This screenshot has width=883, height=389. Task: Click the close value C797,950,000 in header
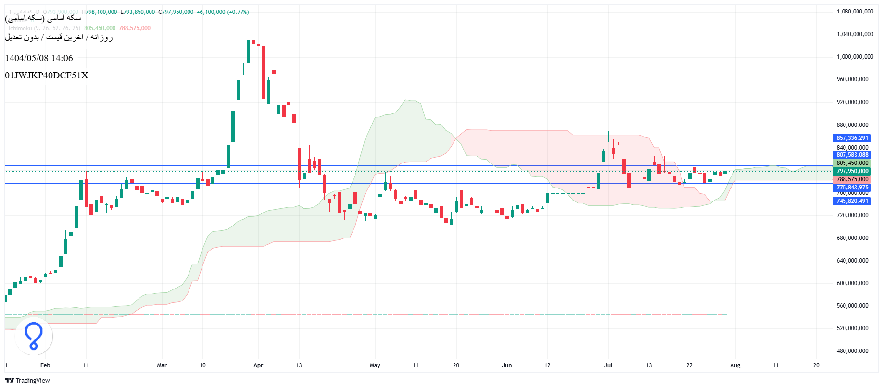tap(176, 12)
